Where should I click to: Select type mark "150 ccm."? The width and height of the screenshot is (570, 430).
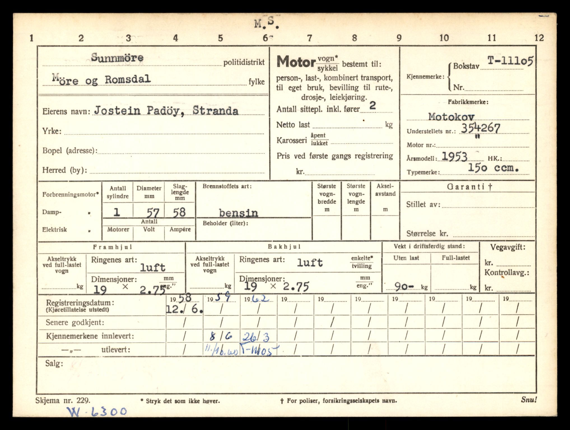click(493, 168)
